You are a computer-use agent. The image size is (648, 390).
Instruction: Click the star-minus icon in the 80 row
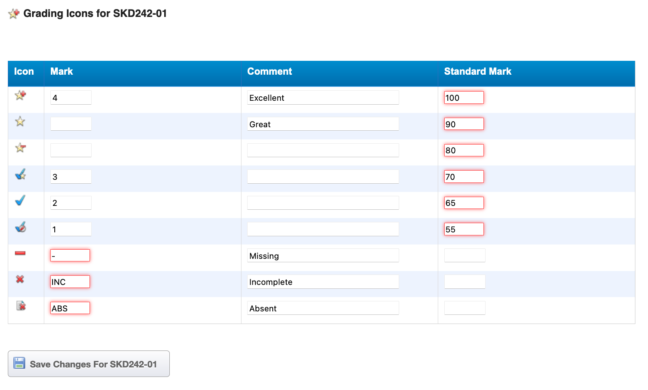[x=20, y=148]
